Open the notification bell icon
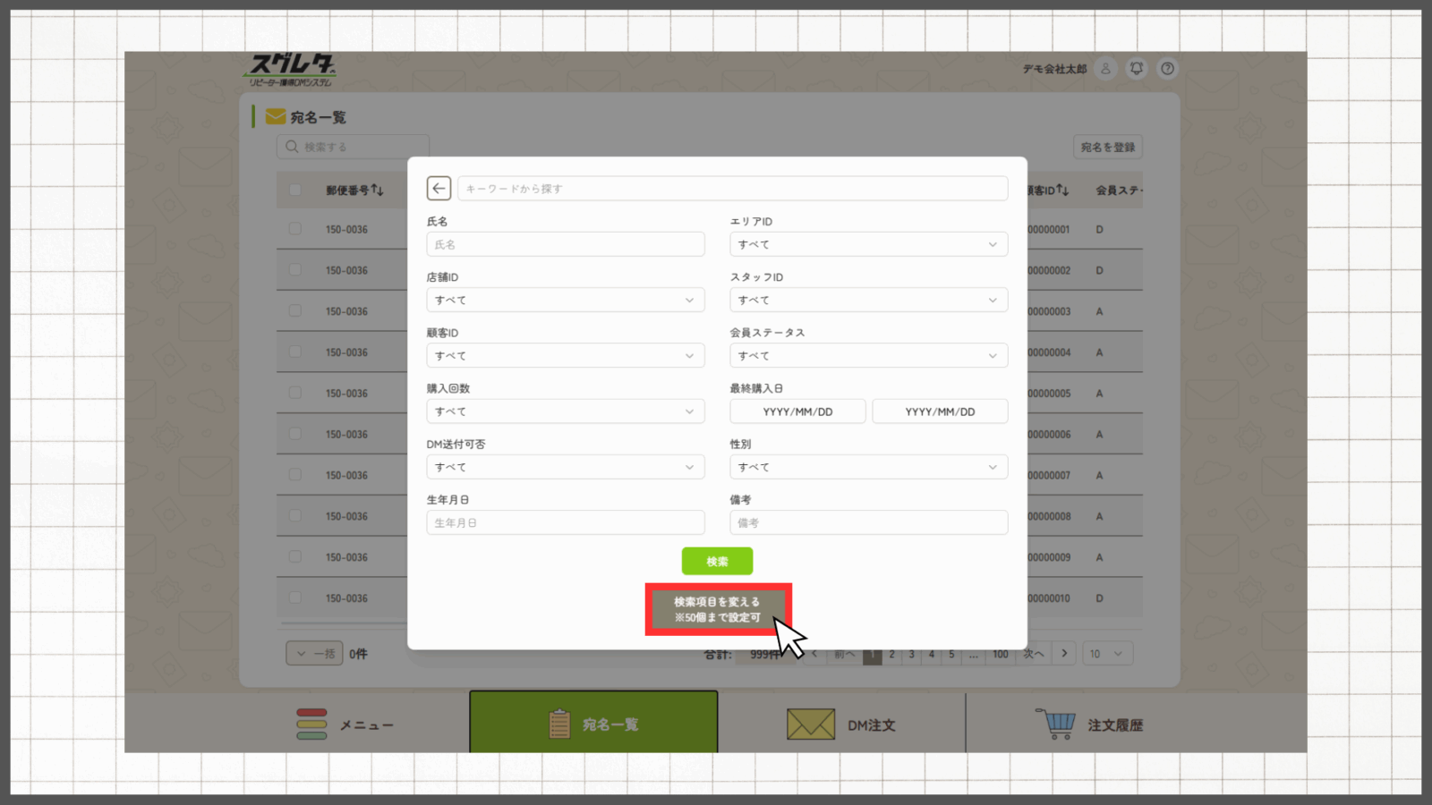Image resolution: width=1432 pixels, height=805 pixels. click(x=1137, y=69)
